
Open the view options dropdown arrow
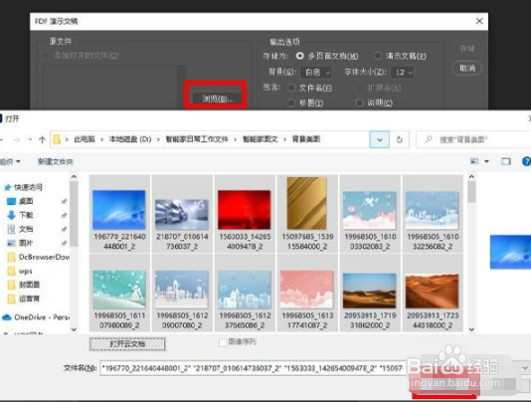(486, 161)
